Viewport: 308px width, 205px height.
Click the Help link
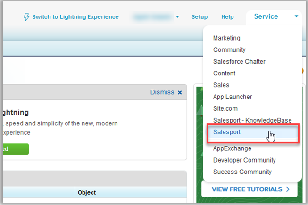click(x=227, y=17)
